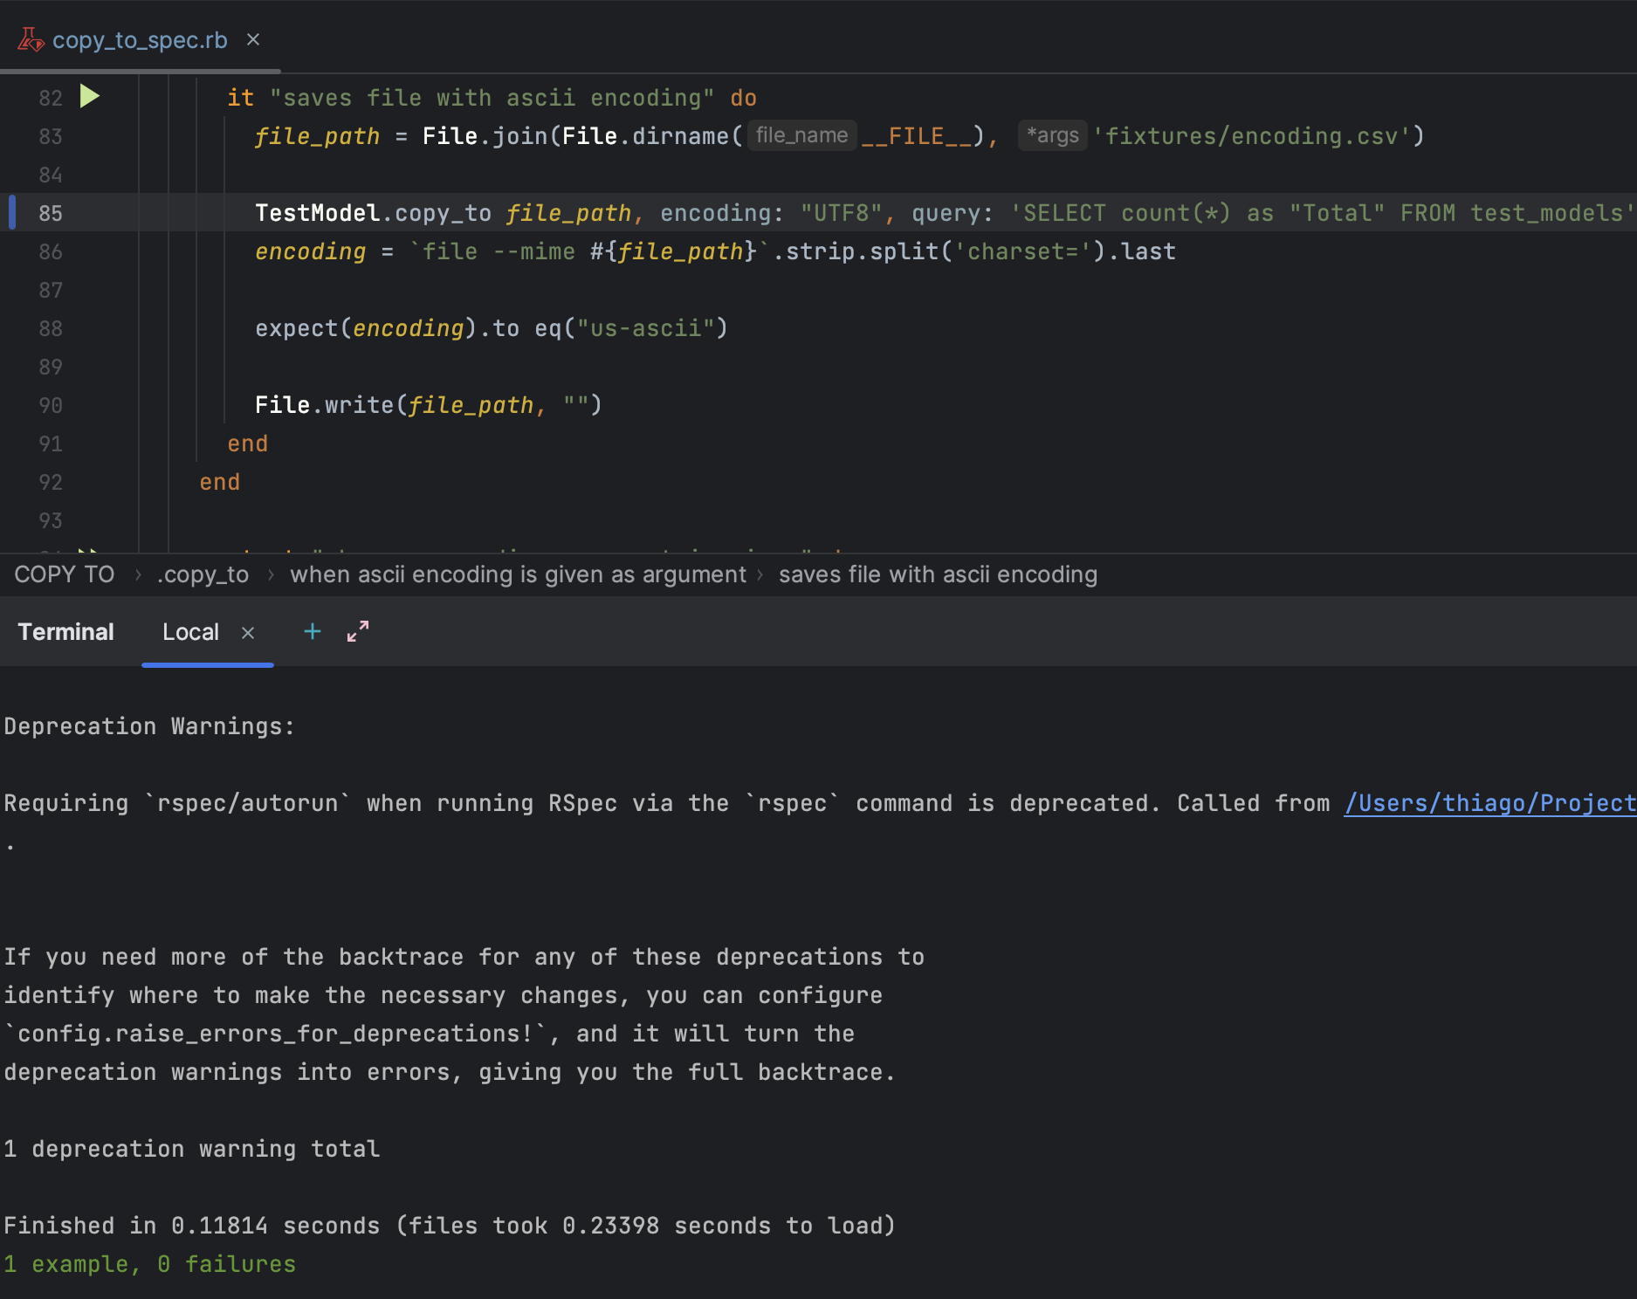Screen dimensions: 1637x1299
Task: Close the copy_to_spec.rb editor tab
Action: point(253,39)
